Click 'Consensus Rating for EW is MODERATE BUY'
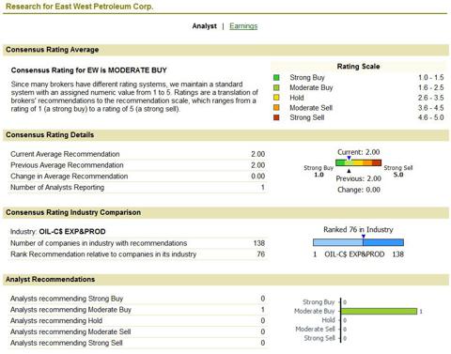The height and width of the screenshot is (354, 451). [89, 70]
